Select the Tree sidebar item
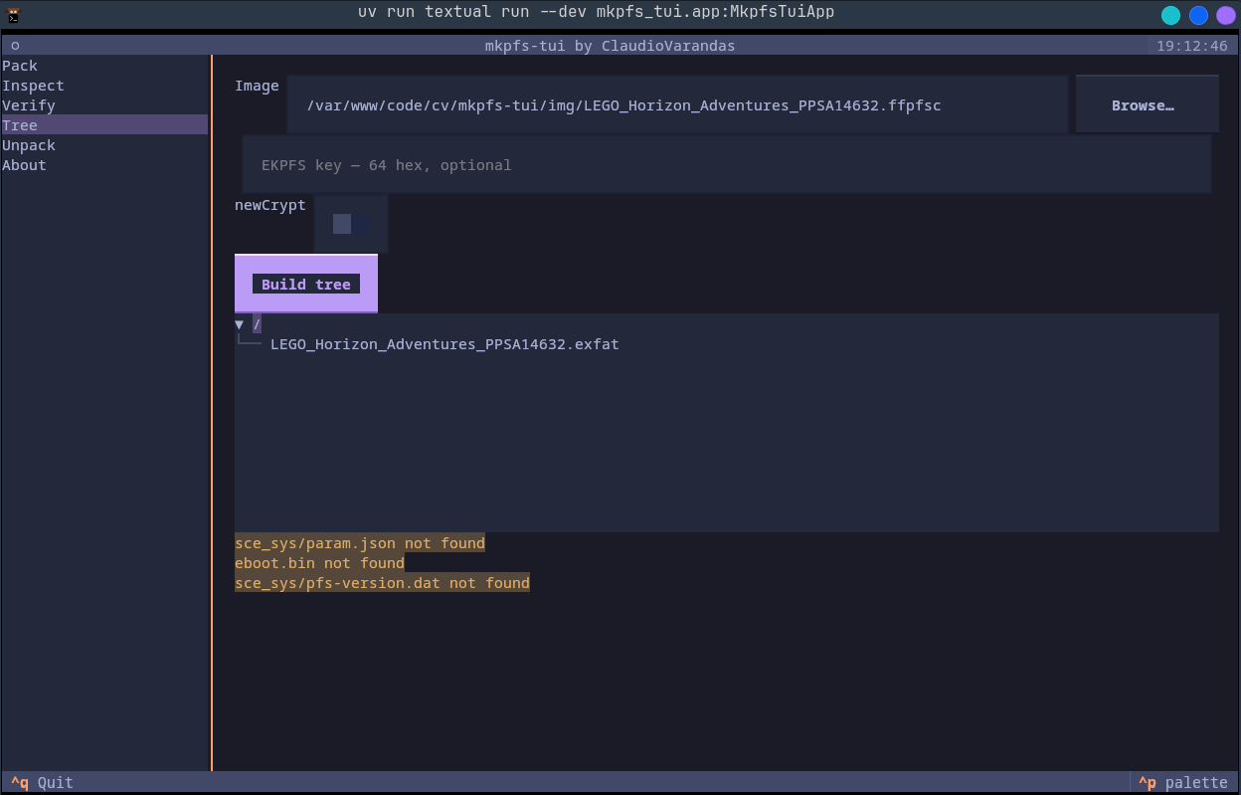1241x795 pixels. click(x=104, y=125)
